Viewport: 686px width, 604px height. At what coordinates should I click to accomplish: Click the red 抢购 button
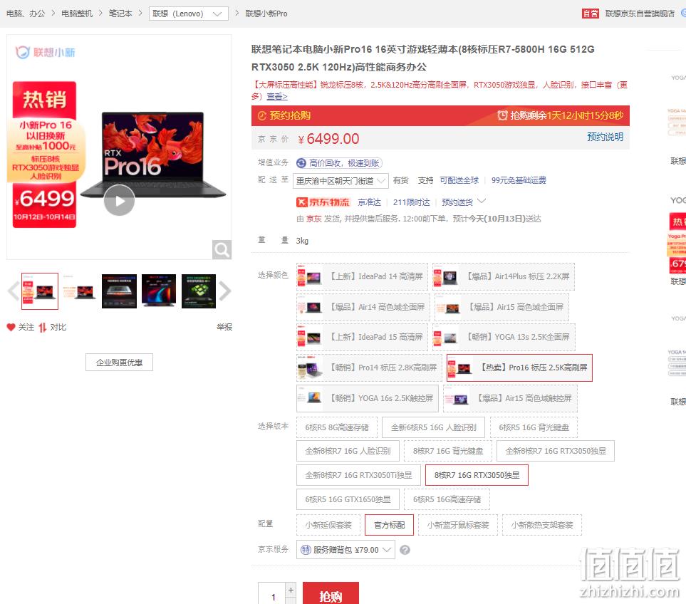point(331,593)
